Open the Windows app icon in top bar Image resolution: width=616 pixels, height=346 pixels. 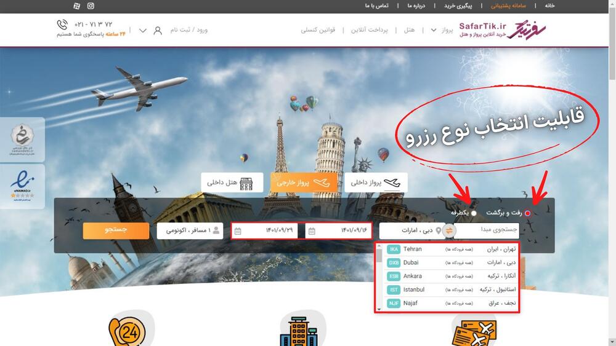coord(76,6)
